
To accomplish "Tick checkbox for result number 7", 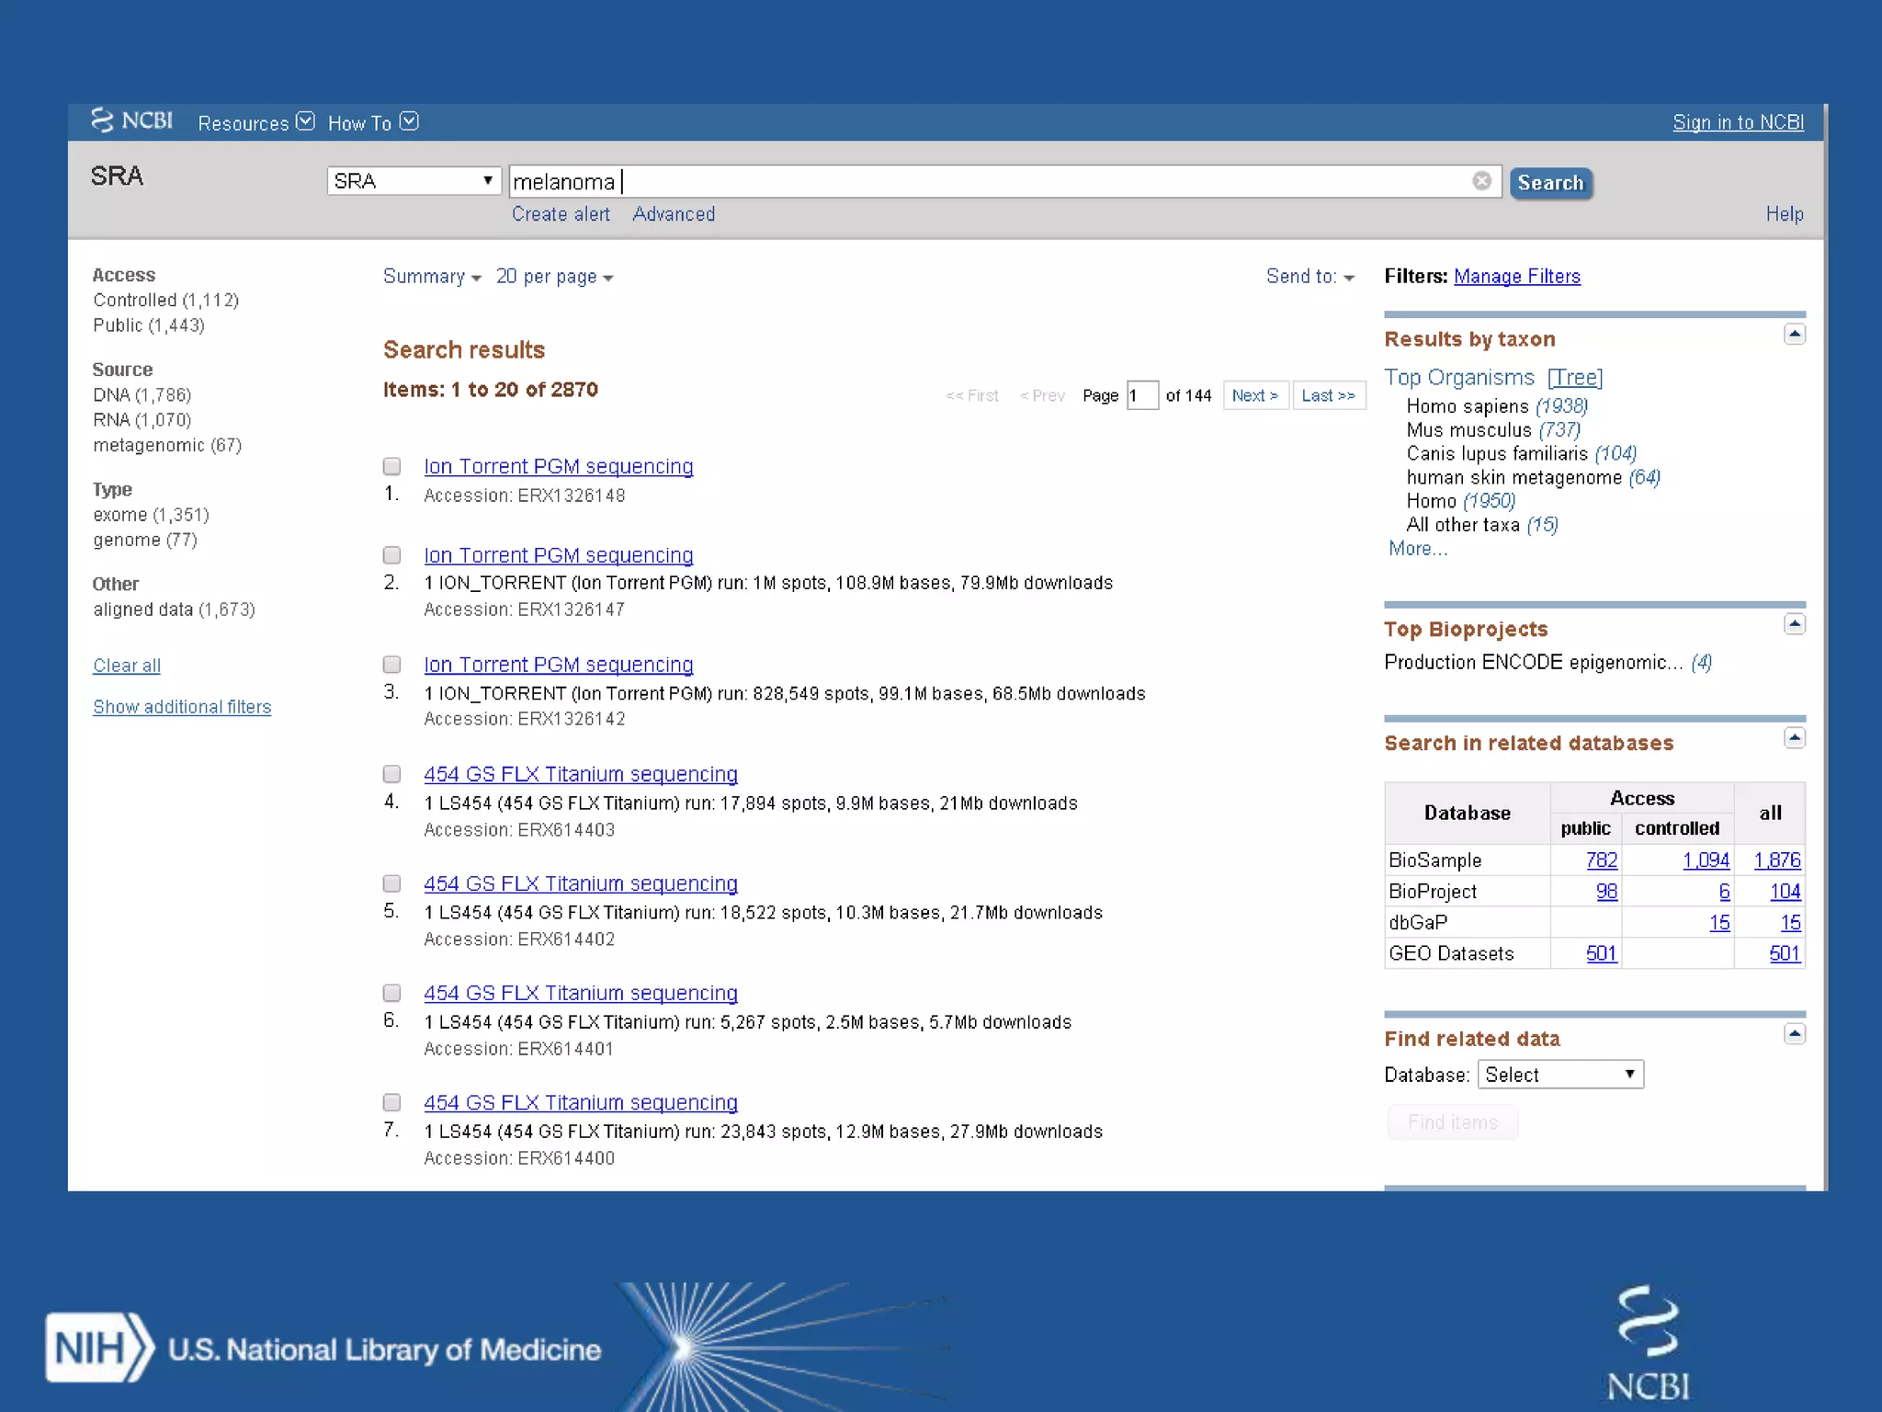I will point(392,1102).
